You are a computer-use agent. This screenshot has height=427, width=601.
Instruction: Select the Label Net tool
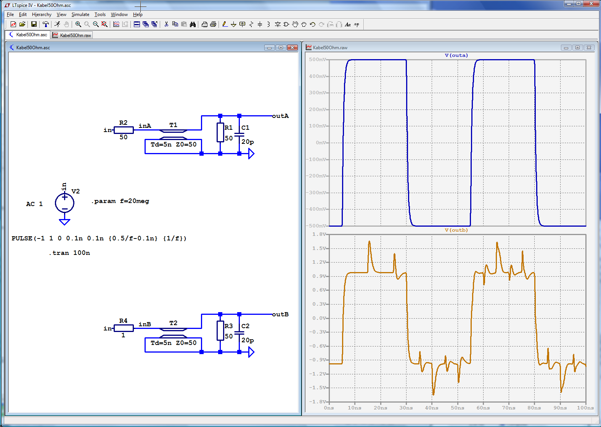(x=243, y=24)
